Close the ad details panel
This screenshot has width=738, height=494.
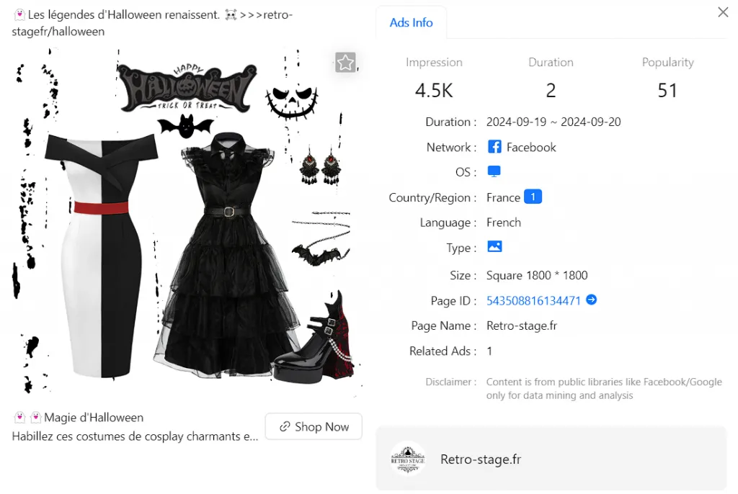[723, 12]
